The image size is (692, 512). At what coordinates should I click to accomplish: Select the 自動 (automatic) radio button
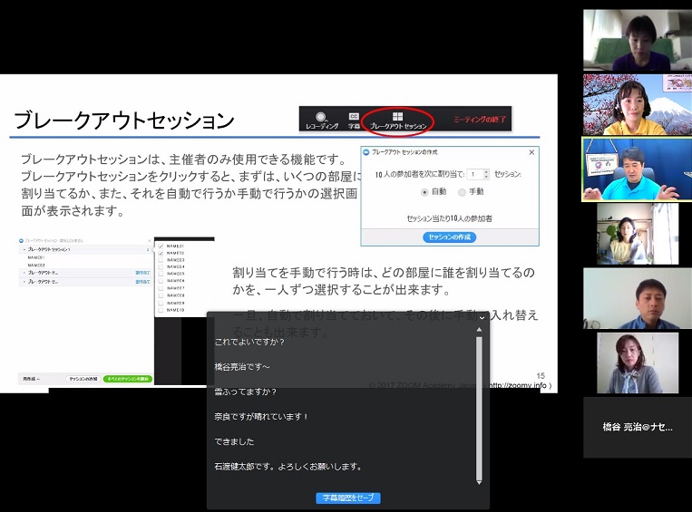[x=425, y=192]
